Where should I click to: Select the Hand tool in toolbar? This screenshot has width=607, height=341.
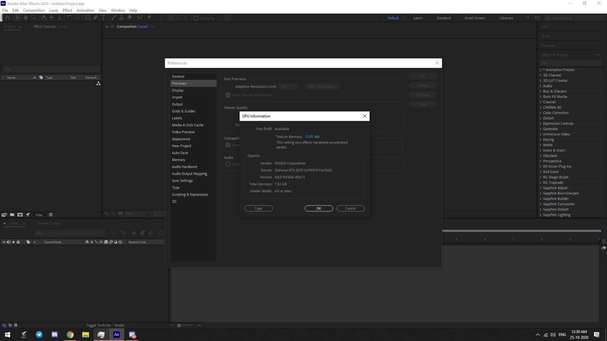pyautogui.click(x=26, y=18)
